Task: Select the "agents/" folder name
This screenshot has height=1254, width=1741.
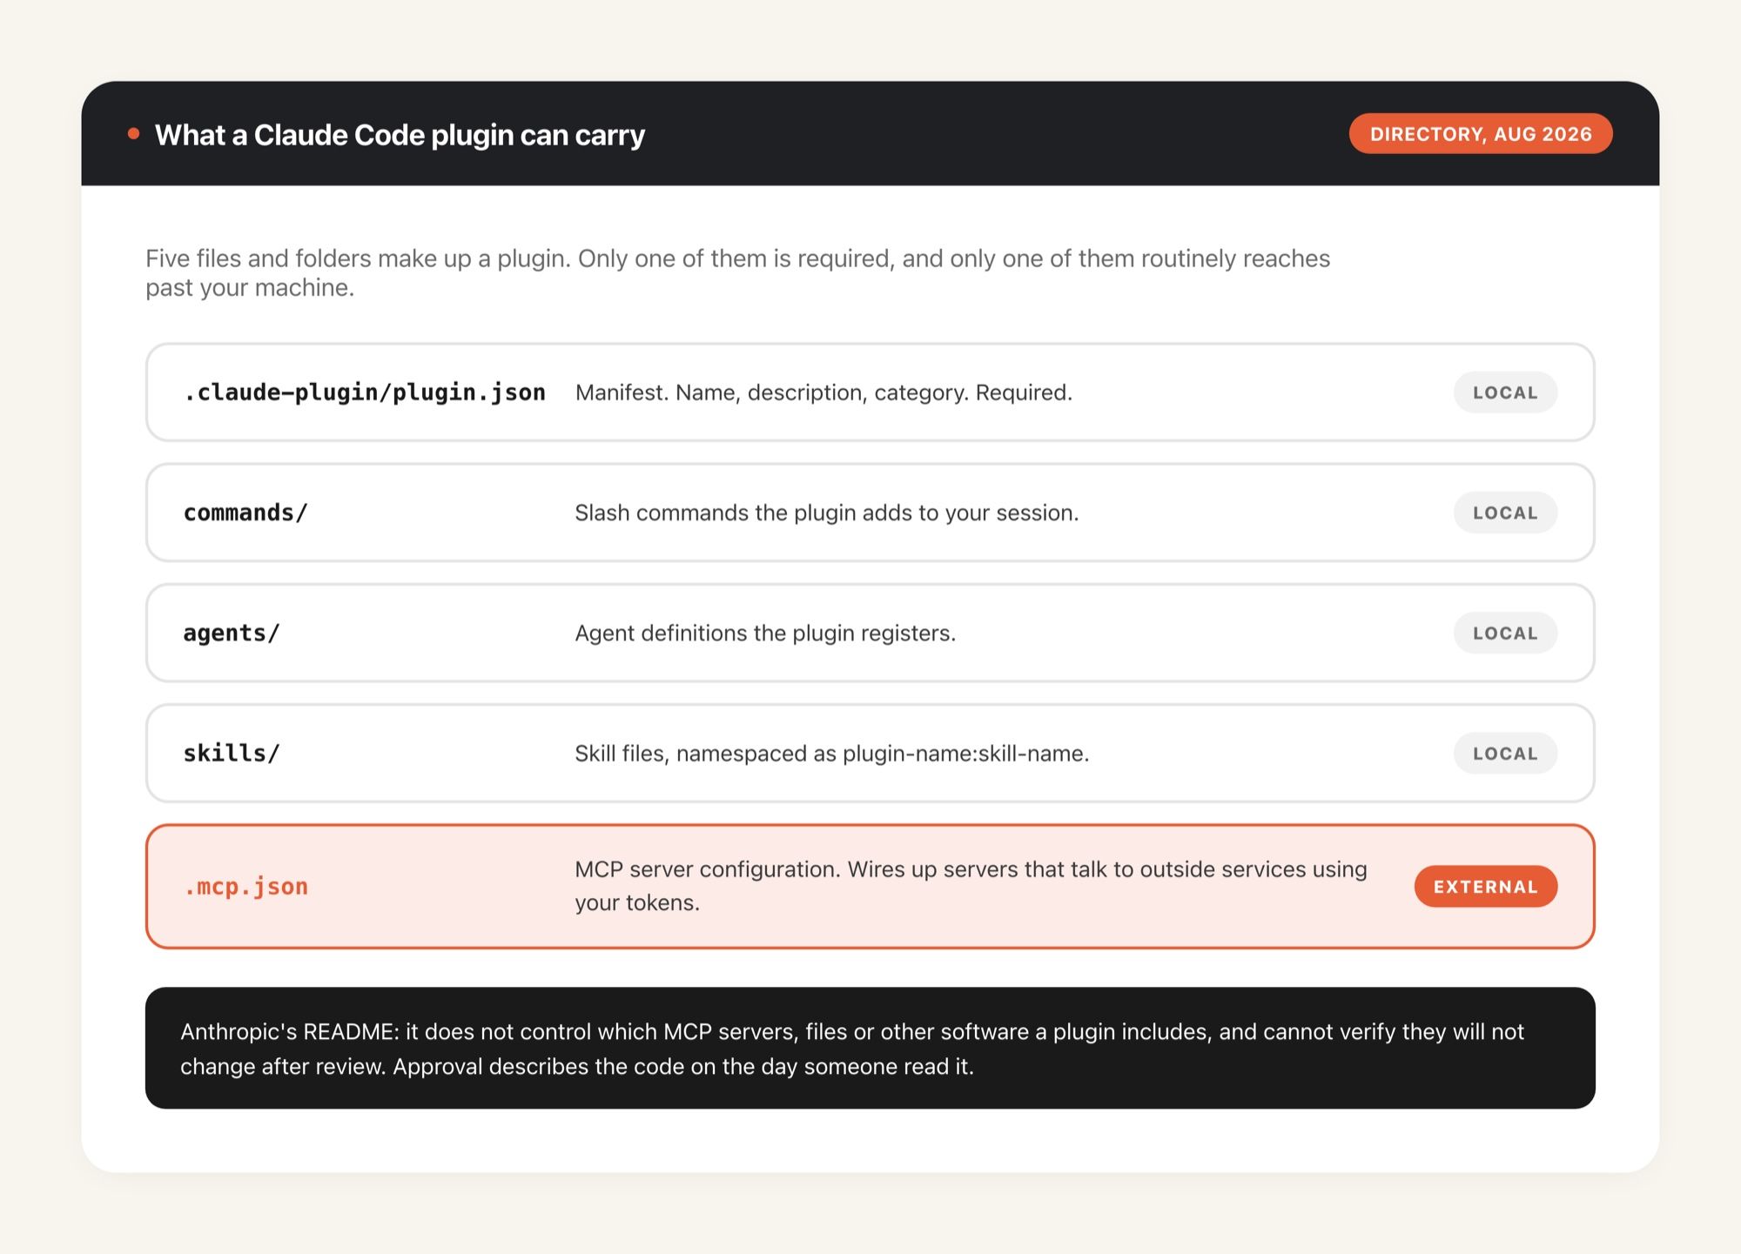Action: tap(232, 633)
